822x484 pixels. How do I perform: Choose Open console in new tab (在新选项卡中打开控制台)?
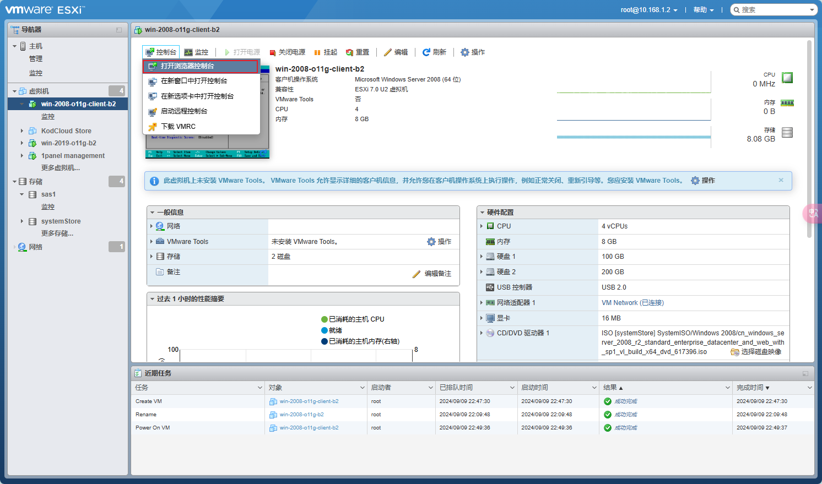(x=201, y=96)
